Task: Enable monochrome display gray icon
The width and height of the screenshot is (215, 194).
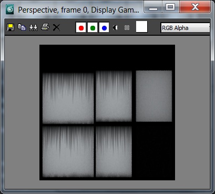Action: point(127,27)
